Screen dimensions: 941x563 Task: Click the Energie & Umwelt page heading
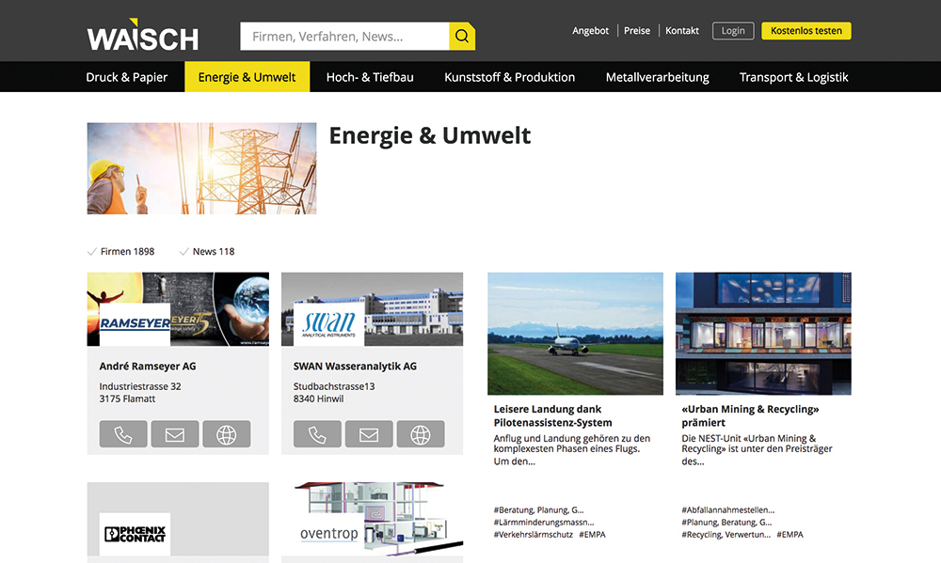coord(430,136)
